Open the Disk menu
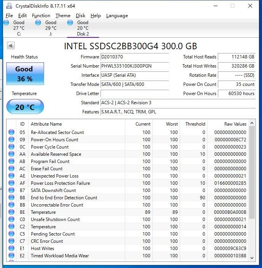Viewport: 262px width, 268px height. [x=80, y=16]
